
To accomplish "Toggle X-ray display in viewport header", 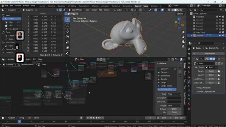I will 168,10.
